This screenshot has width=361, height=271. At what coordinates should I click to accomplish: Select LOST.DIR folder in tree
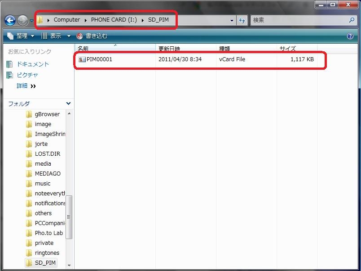48,154
